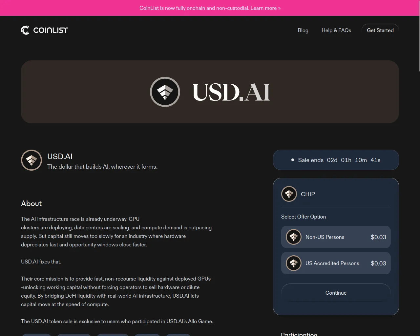Image resolution: width=420 pixels, height=336 pixels.
Task: Click the USD.AI wordmark in hero banner
Action: [x=231, y=92]
